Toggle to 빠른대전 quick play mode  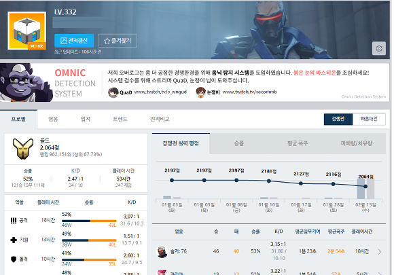(369, 119)
